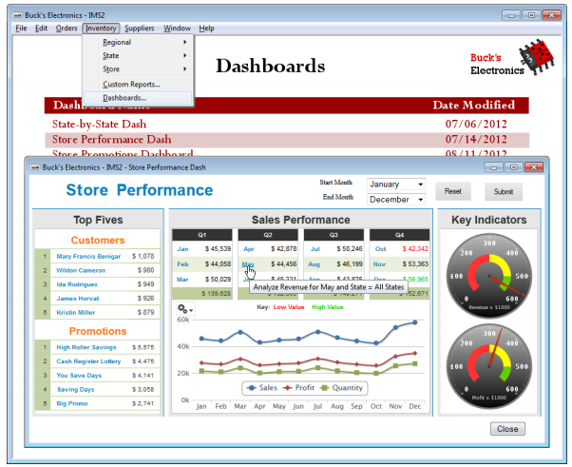Screen dimensions: 572x467
Task: Open the Help menu
Action: [x=206, y=29]
